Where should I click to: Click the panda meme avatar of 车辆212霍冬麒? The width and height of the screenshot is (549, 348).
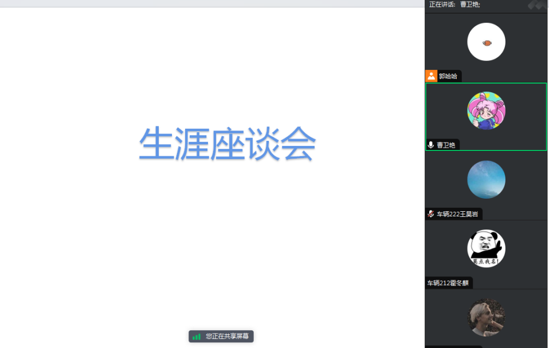coord(486,248)
